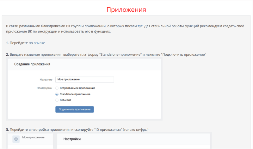Select the 'Встраиваемое приложение' radio button
This screenshot has width=253, height=149.
pos(57,88)
